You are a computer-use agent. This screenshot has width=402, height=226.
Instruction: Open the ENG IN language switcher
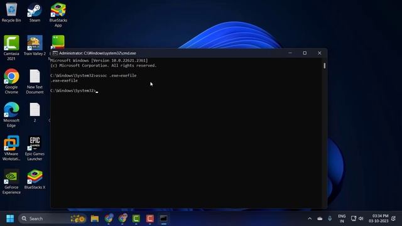[x=342, y=218]
